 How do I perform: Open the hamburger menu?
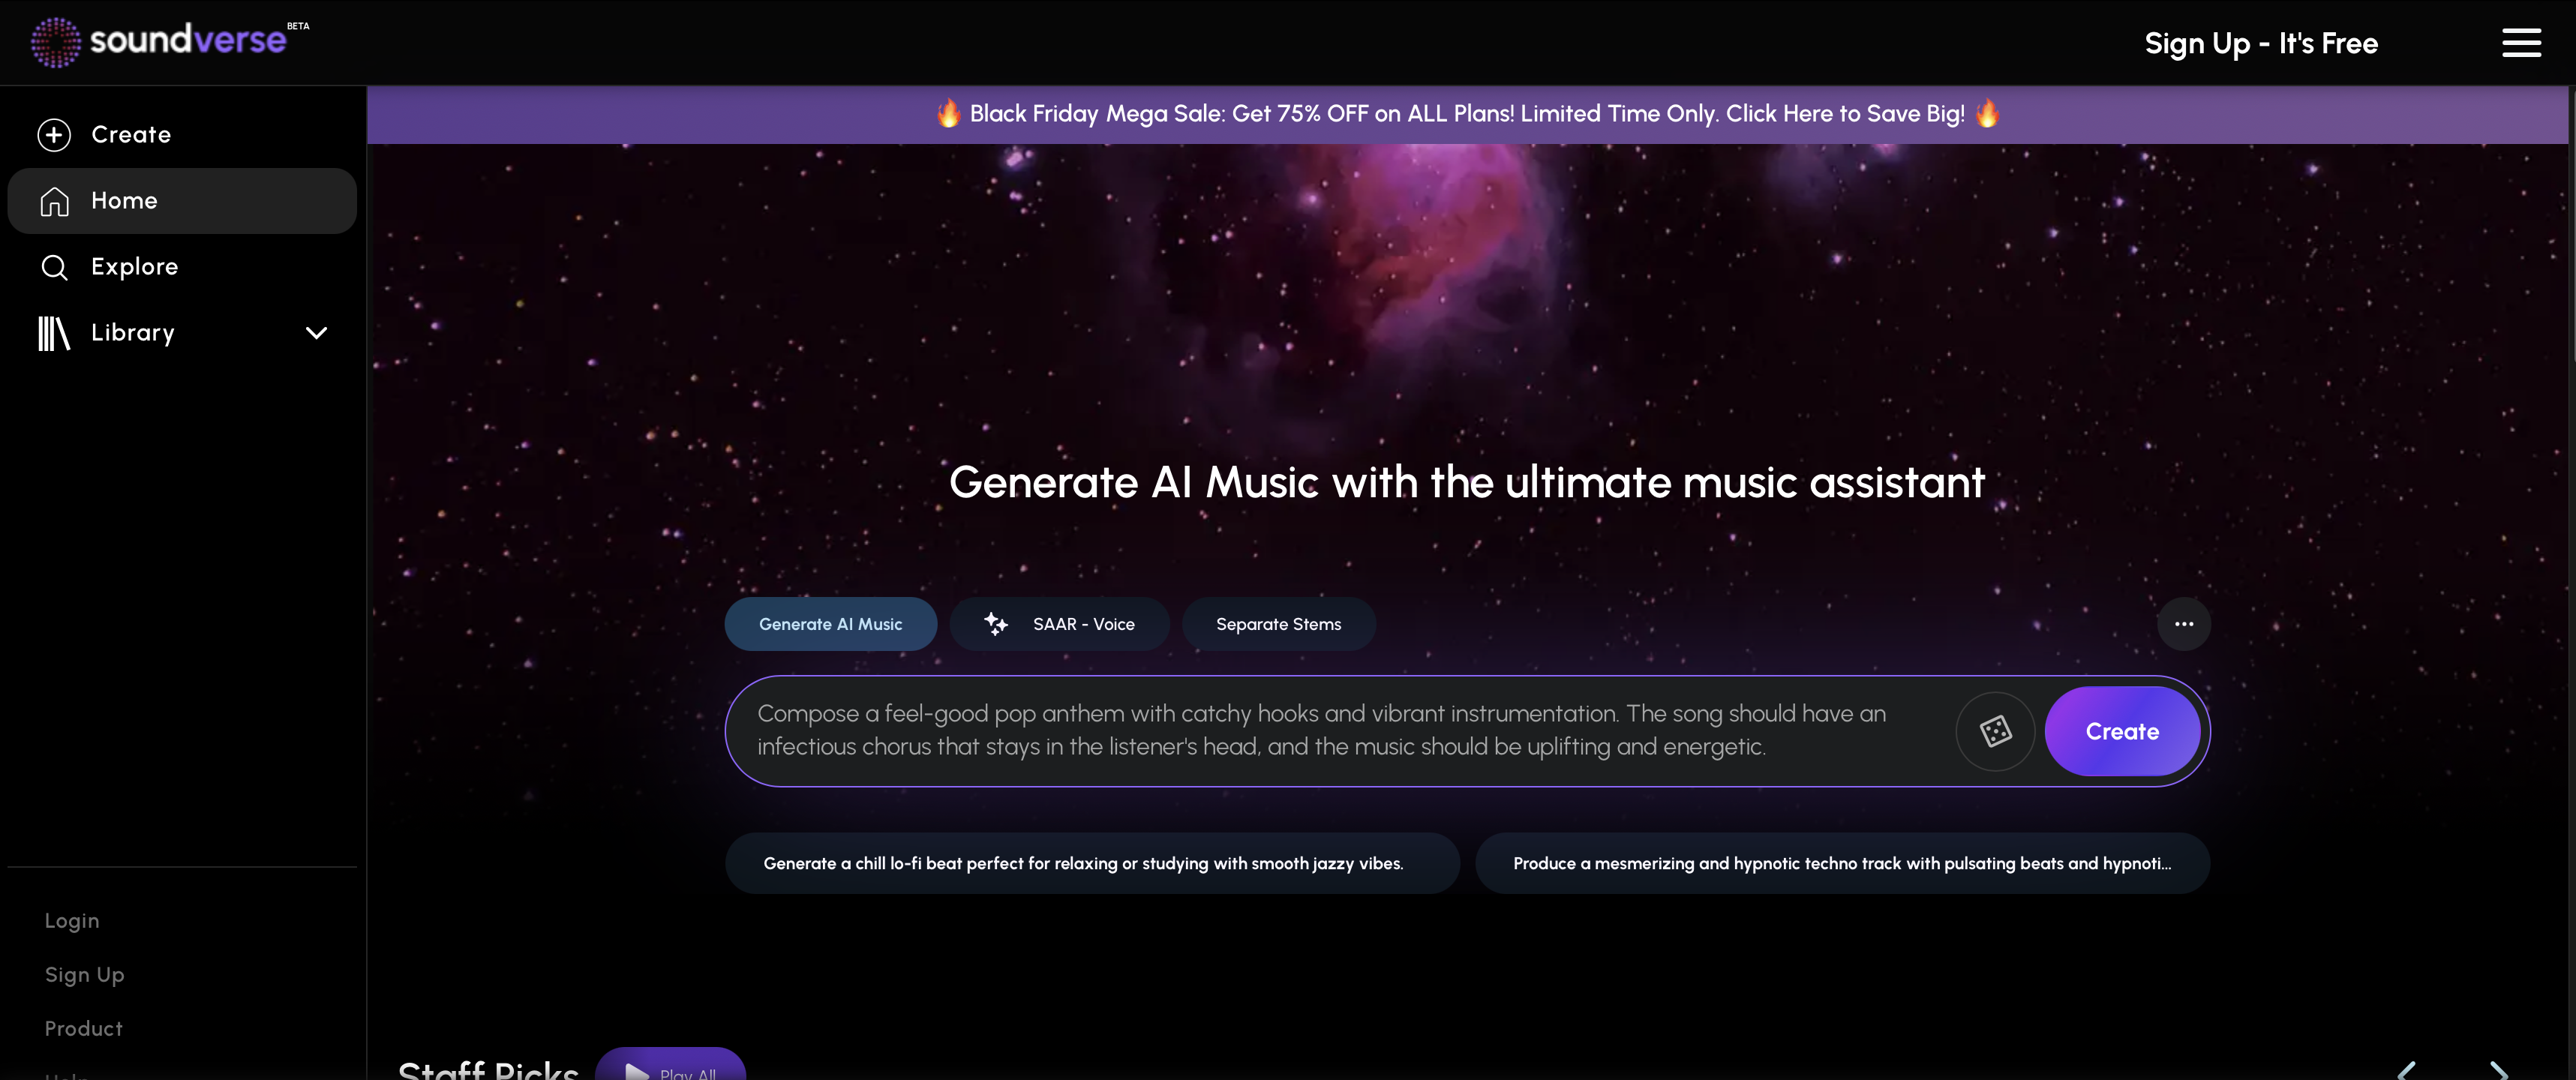(2521, 43)
